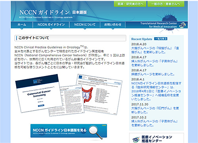
Task: Go to the ホーム menu item
Action: 22,24
